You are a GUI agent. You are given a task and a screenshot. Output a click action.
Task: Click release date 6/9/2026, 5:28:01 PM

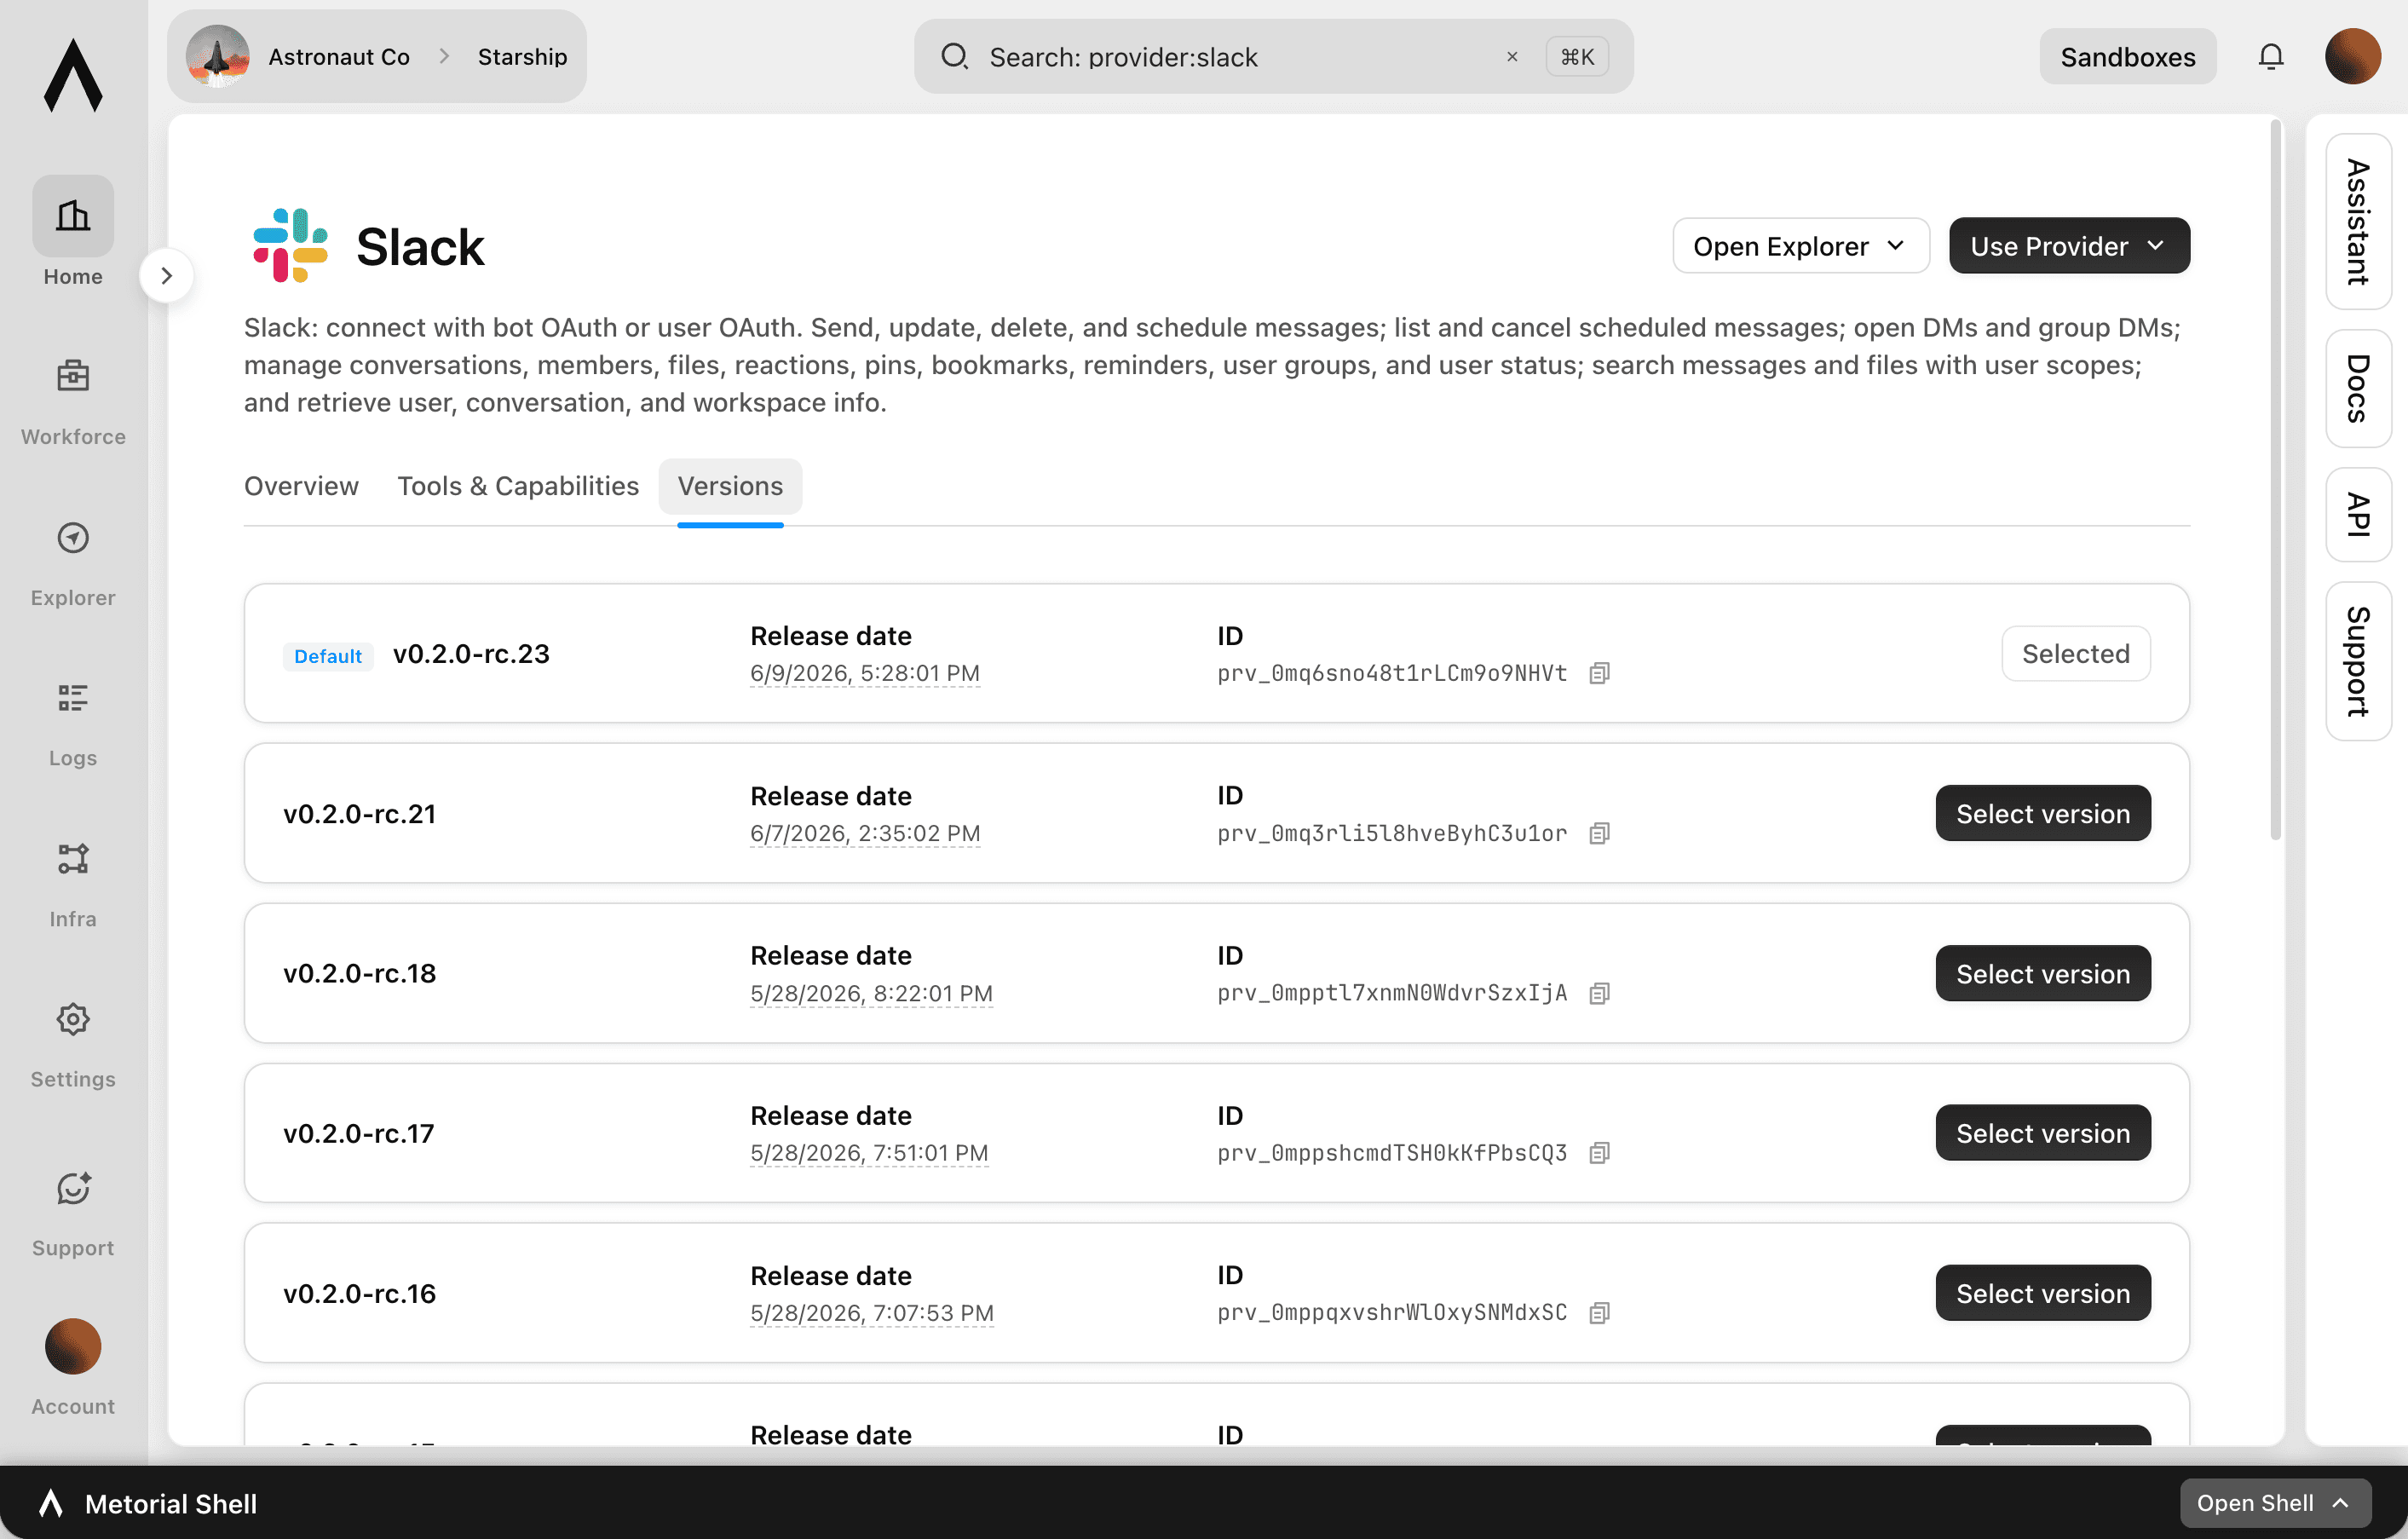click(x=865, y=674)
